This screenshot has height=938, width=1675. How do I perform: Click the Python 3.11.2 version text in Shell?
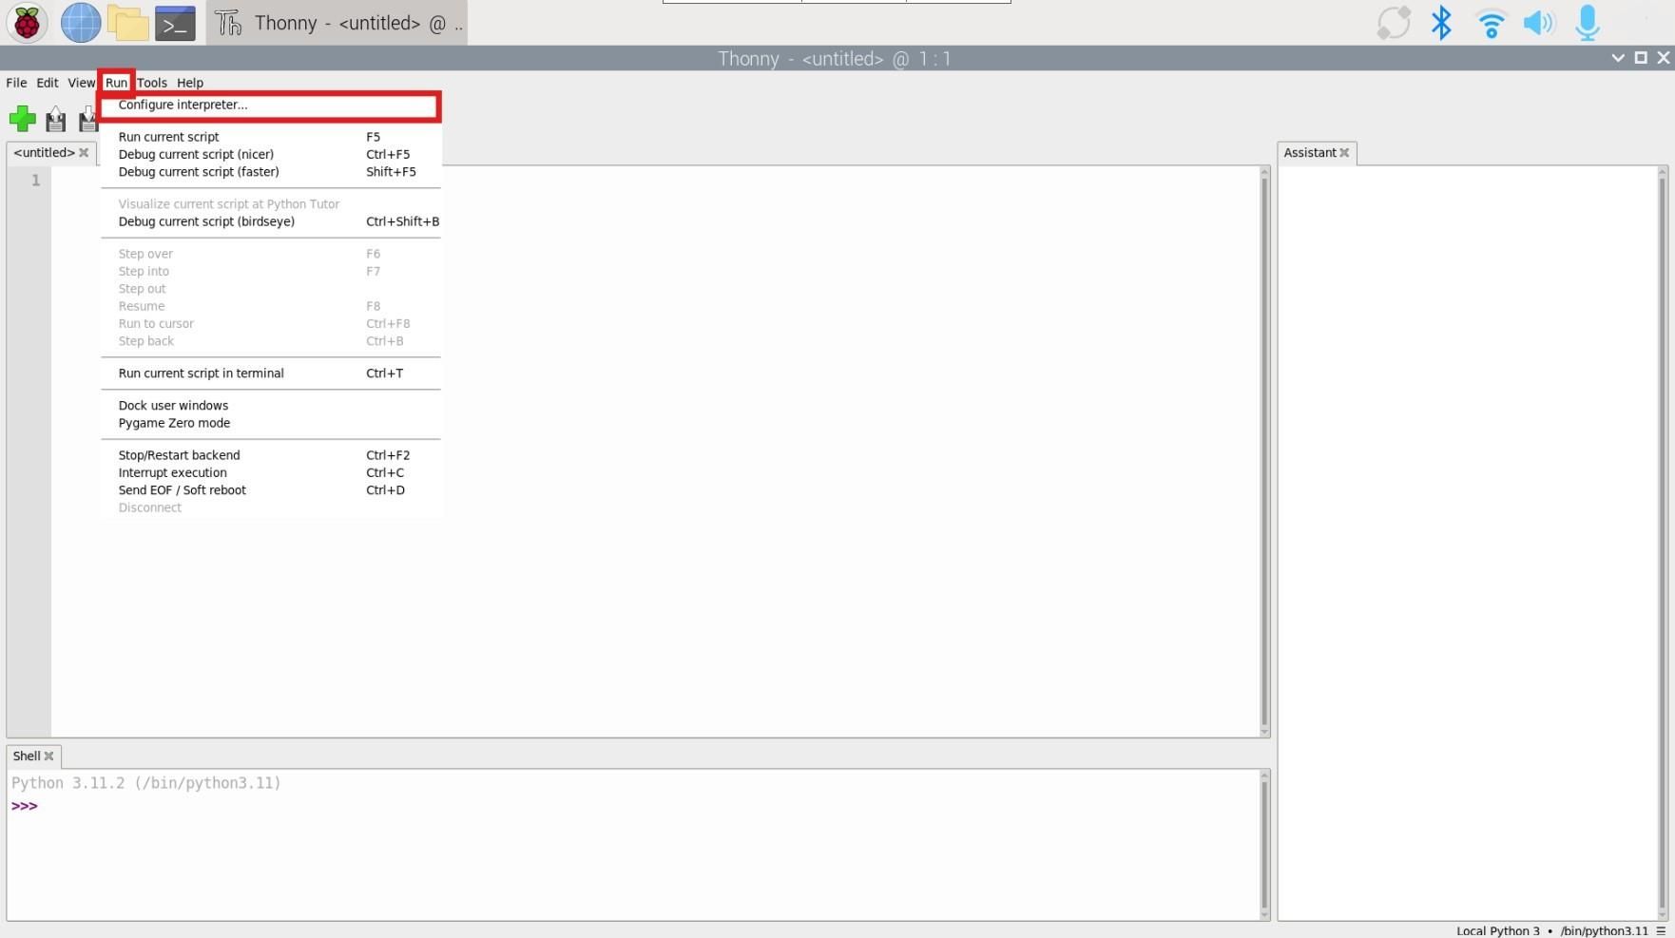146,783
